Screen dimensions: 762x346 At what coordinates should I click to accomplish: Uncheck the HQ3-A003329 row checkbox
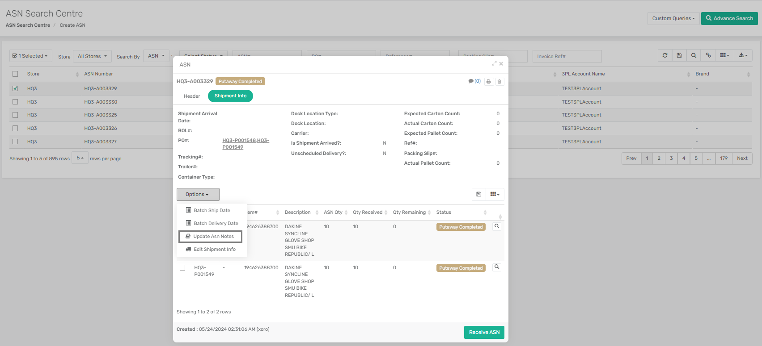coord(15,88)
